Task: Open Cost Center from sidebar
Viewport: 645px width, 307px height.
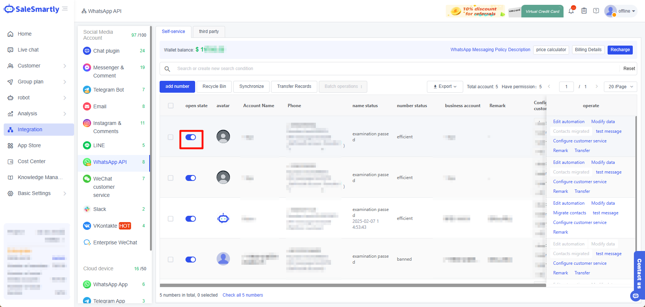Action: [x=31, y=161]
